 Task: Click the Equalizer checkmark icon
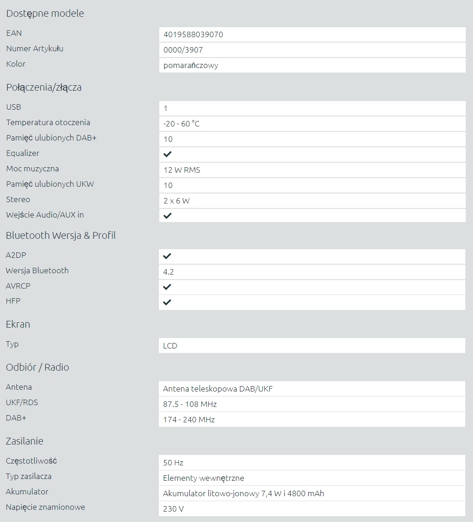coord(167,154)
